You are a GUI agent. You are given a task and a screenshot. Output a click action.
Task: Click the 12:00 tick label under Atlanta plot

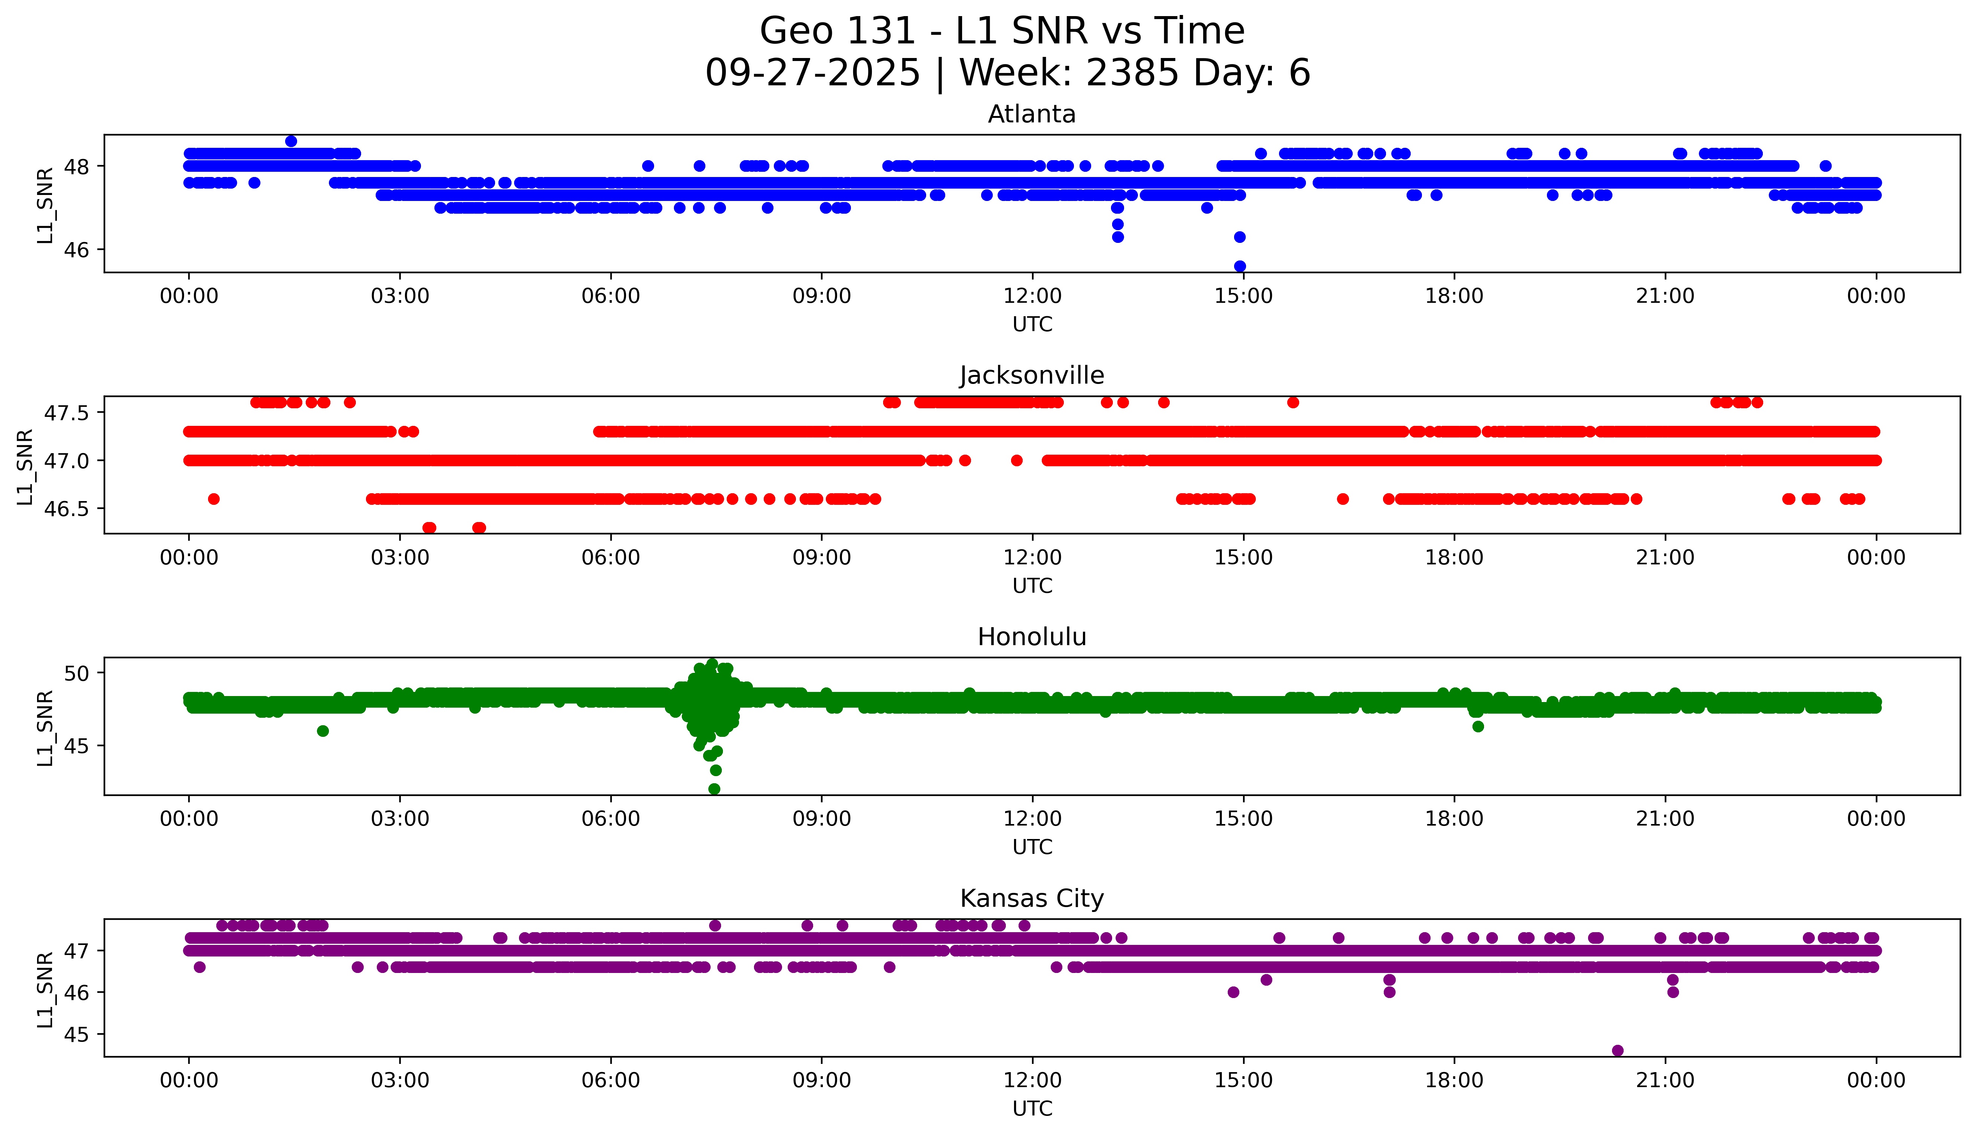coord(1032,296)
